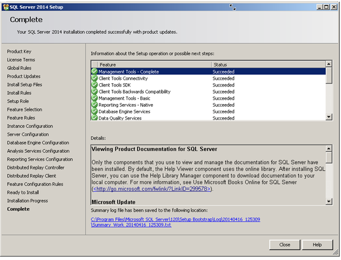This screenshot has width=341, height=260.
Task: Click green check icon beside Management Tools - Basic
Action: (95, 98)
